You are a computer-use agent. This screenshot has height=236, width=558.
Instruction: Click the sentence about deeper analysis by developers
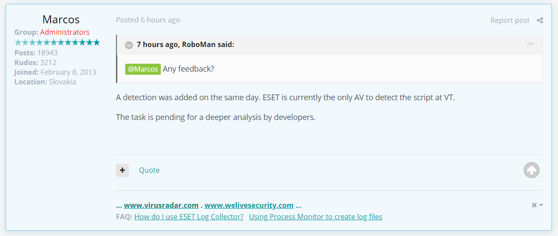(x=216, y=117)
